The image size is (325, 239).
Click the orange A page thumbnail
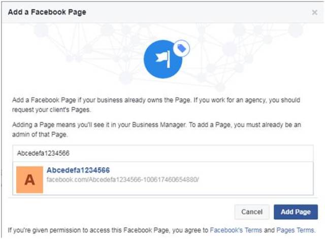click(29, 180)
